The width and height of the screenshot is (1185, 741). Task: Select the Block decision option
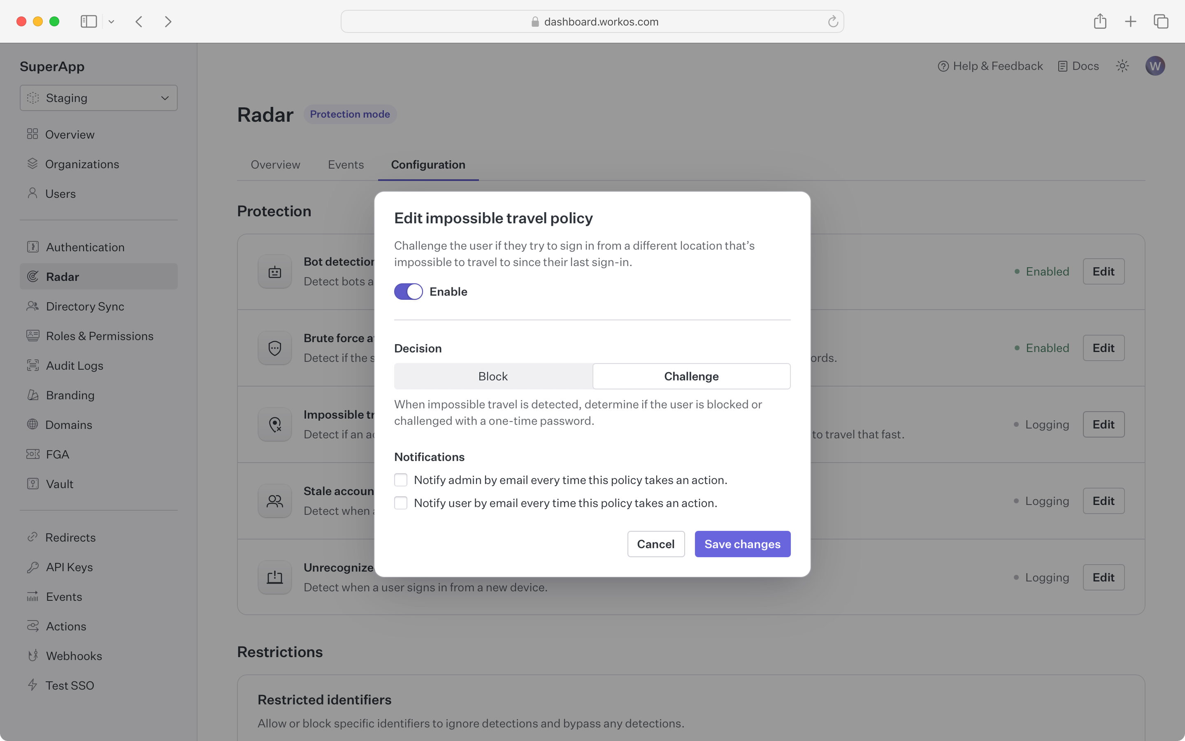click(493, 376)
